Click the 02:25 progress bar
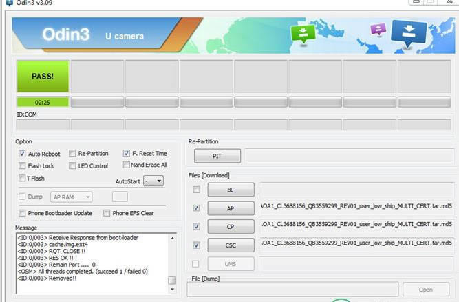459x302 pixels. click(43, 102)
